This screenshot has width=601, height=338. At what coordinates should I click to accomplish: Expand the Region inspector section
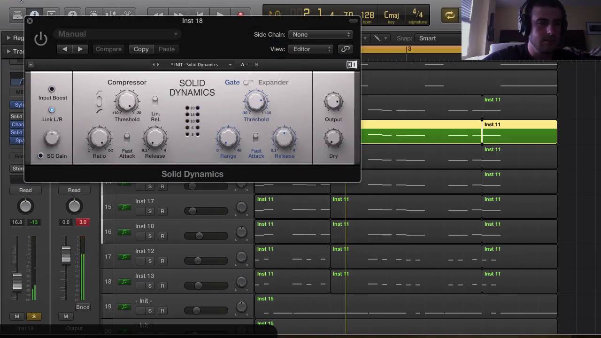click(x=8, y=38)
